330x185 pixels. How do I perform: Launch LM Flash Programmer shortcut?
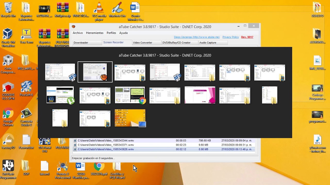(8, 170)
